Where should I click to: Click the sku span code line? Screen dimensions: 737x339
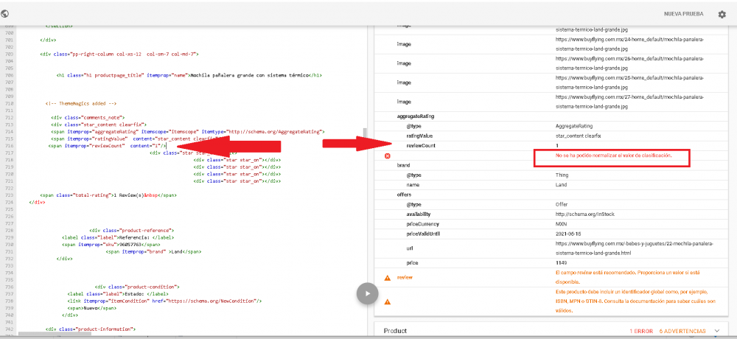click(111, 245)
